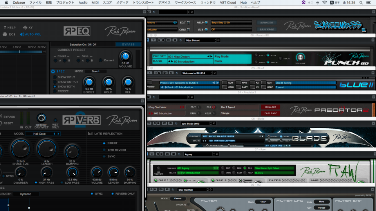Open the Hipz Distort preset dropdown in Punch-BD window
Screen dimensions: 376x211
click(201, 40)
